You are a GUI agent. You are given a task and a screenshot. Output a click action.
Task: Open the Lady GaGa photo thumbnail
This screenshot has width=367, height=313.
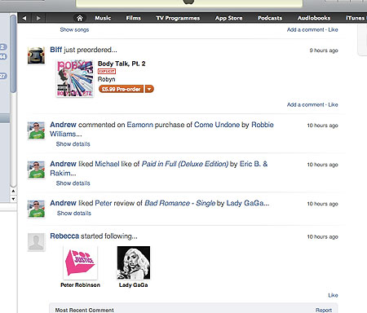(x=134, y=262)
